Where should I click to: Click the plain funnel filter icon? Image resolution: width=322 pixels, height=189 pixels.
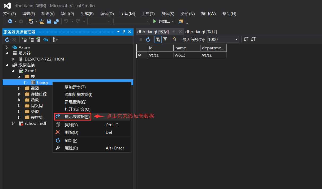pyautogui.click(x=165, y=39)
